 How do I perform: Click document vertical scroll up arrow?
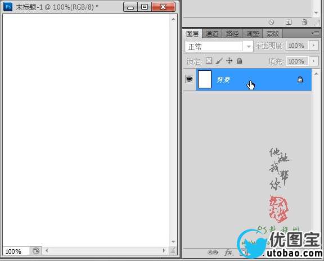coord(173,20)
